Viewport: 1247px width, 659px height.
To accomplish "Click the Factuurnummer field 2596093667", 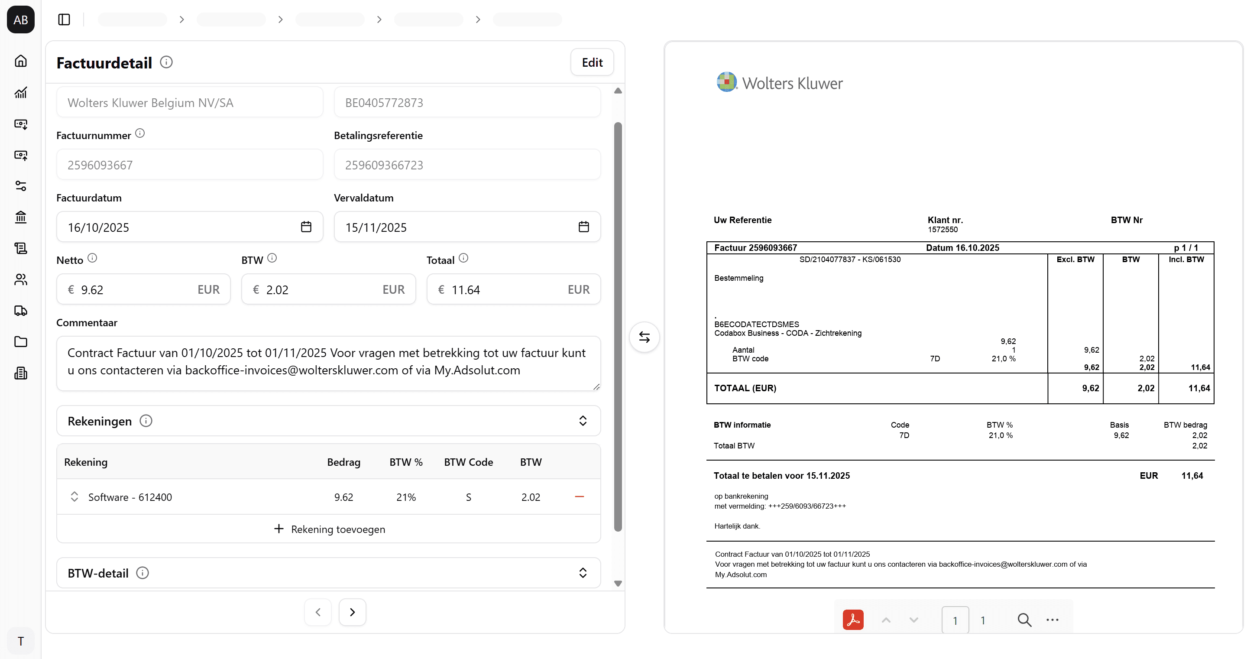I will point(190,165).
